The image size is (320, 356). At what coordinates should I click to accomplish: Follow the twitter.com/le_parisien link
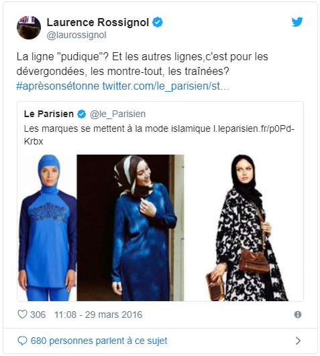pyautogui.click(x=166, y=86)
